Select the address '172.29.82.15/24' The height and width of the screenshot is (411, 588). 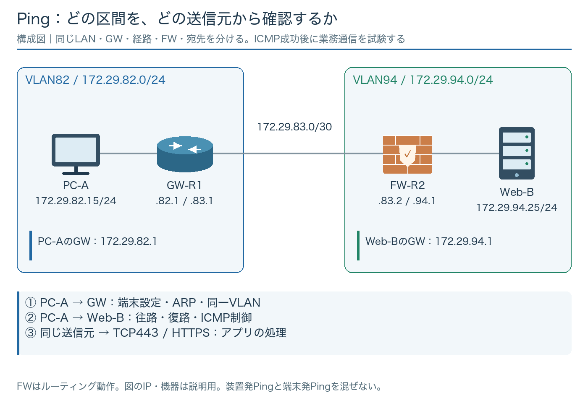coord(76,201)
